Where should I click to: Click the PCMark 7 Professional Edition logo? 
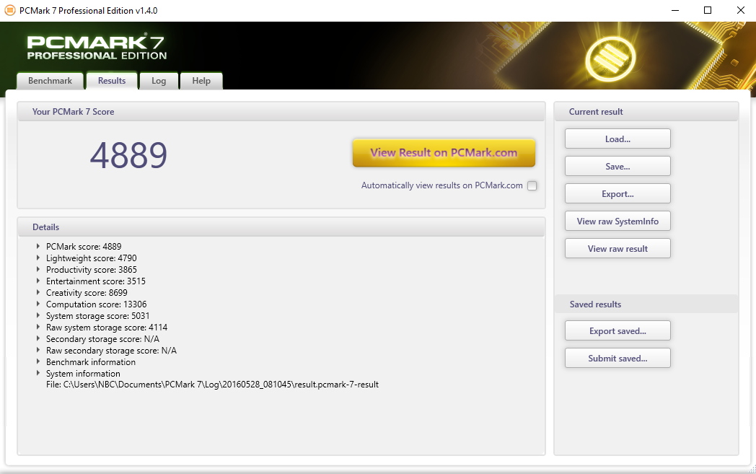(x=97, y=47)
